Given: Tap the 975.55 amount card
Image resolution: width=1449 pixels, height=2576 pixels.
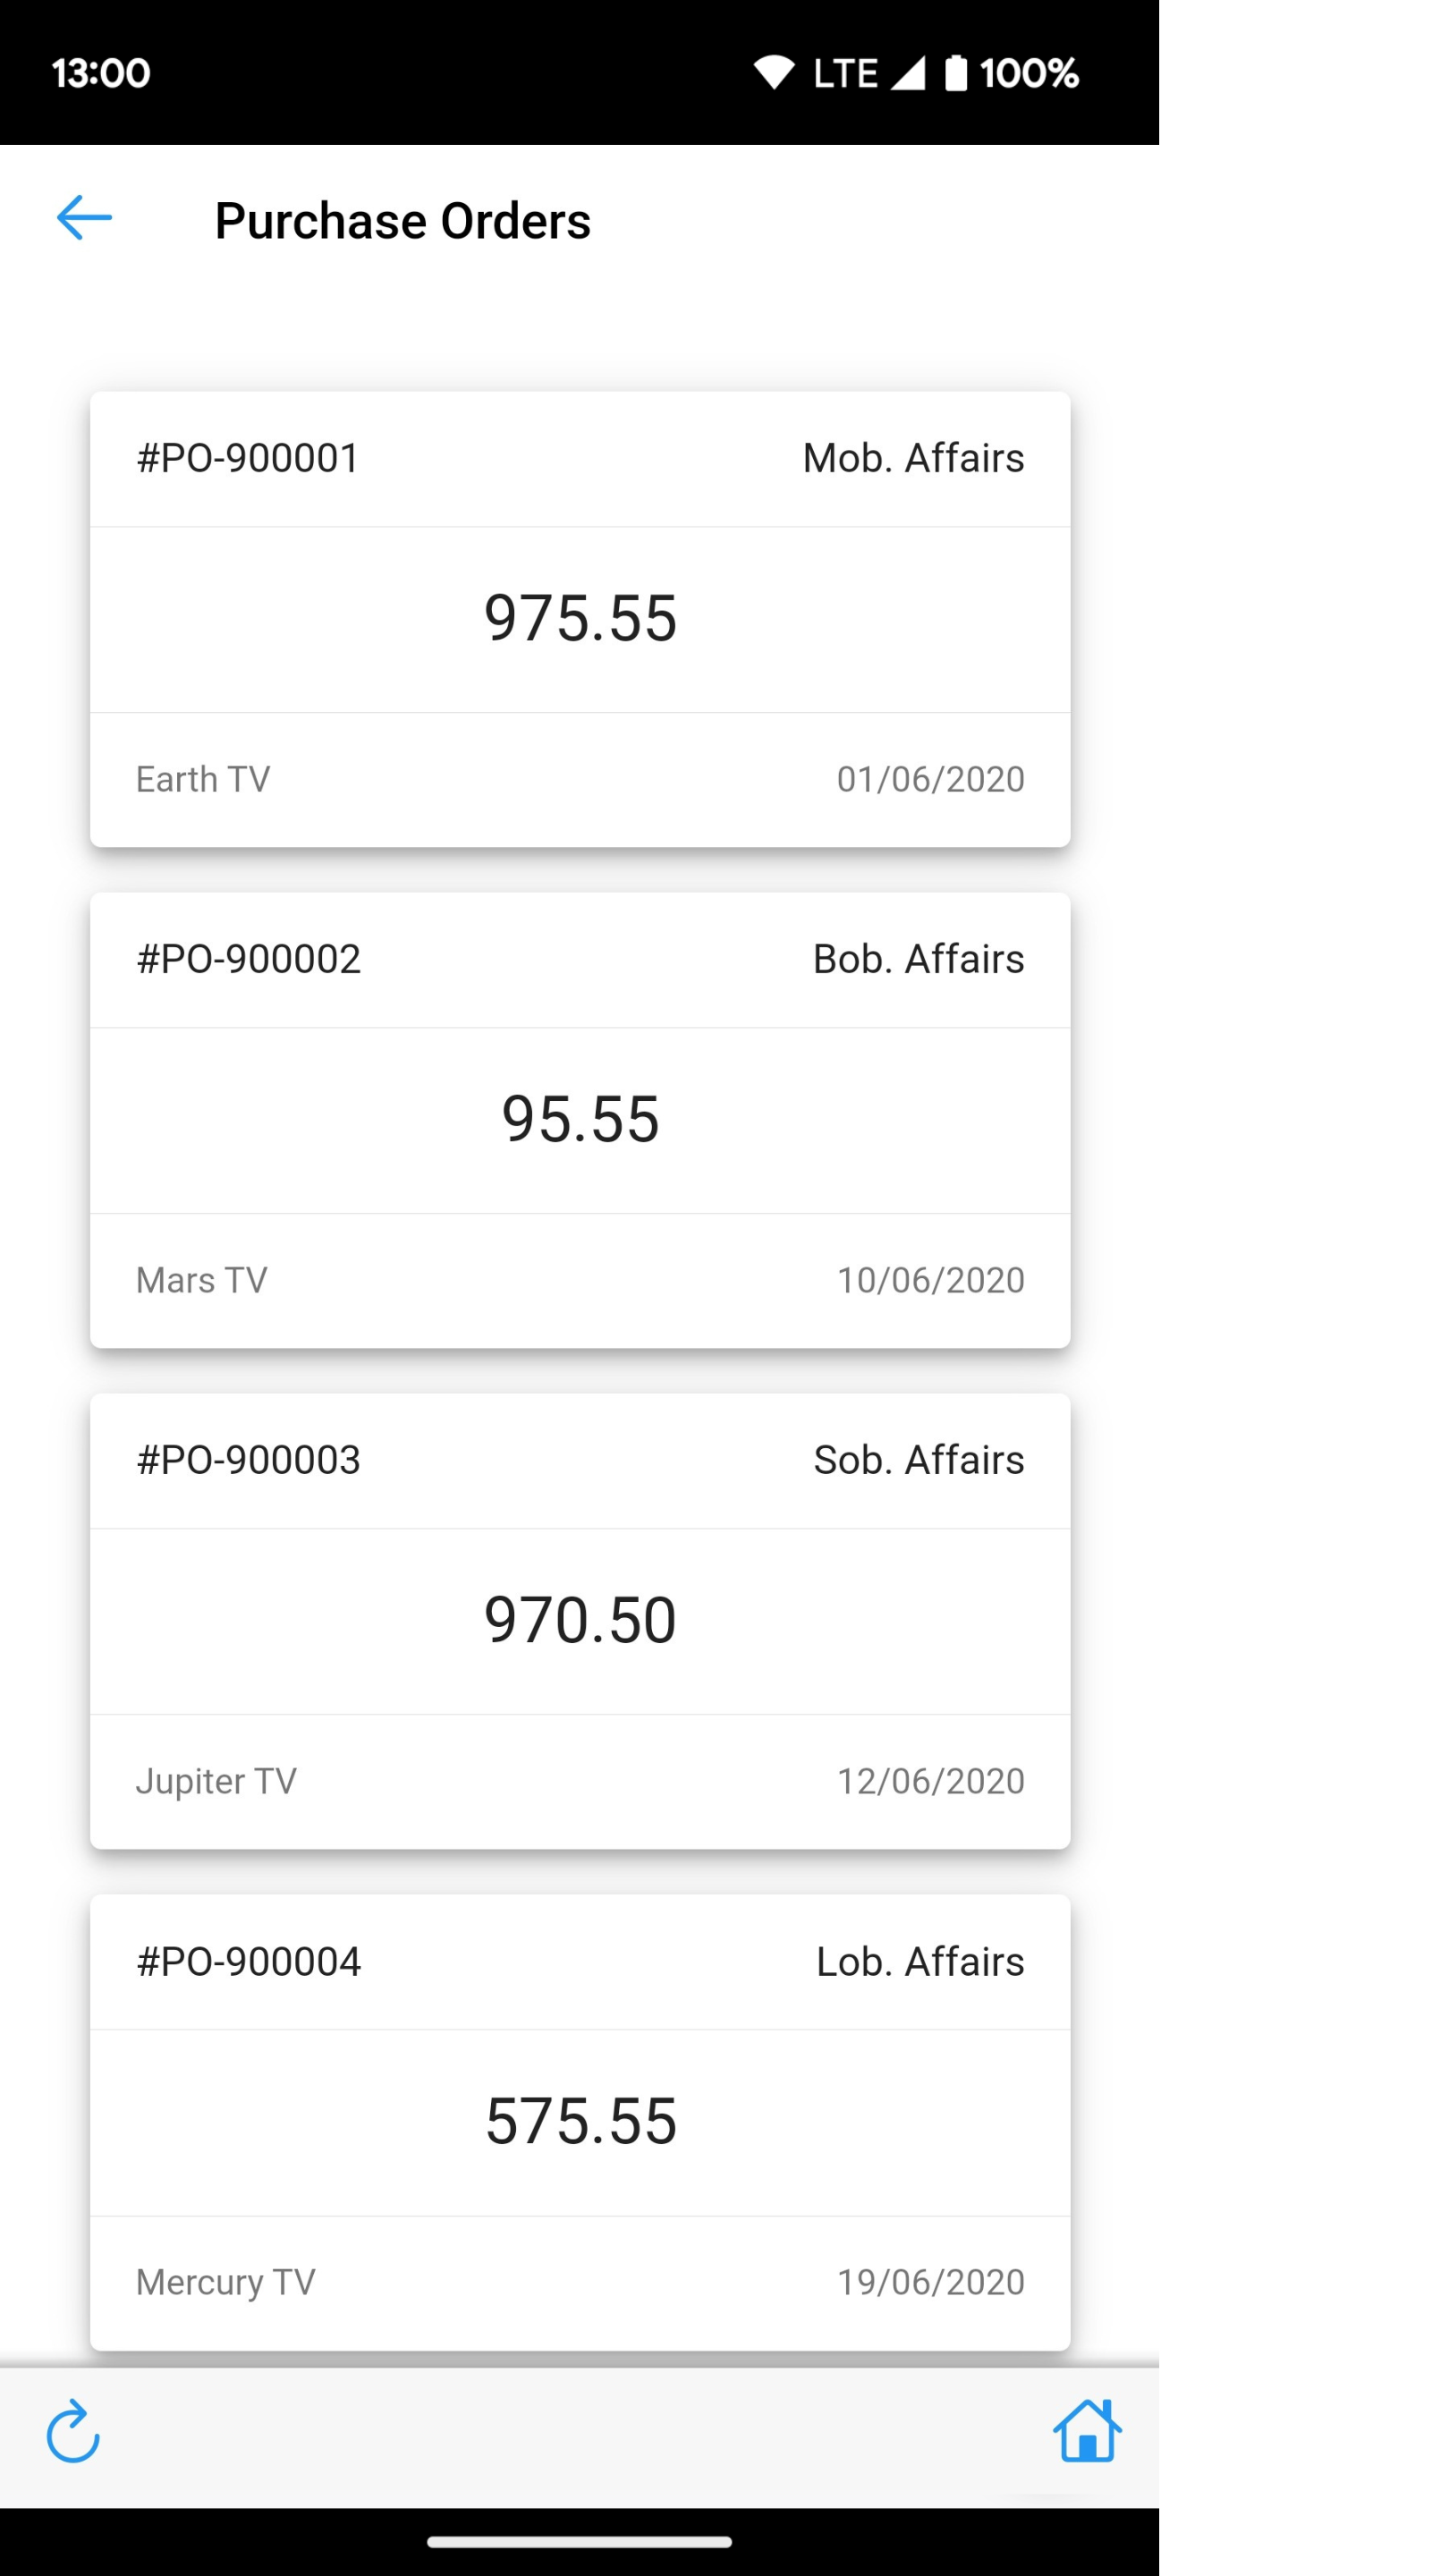Looking at the screenshot, I should click(580, 619).
